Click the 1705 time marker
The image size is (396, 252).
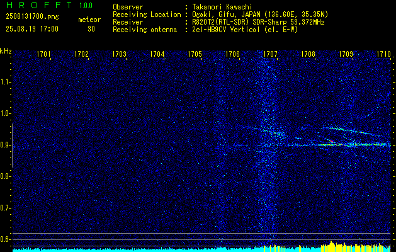click(195, 54)
